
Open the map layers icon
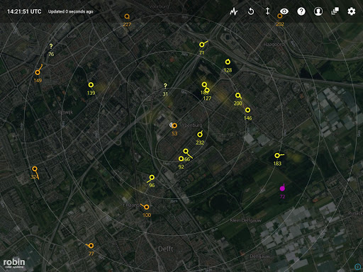tap(335, 11)
